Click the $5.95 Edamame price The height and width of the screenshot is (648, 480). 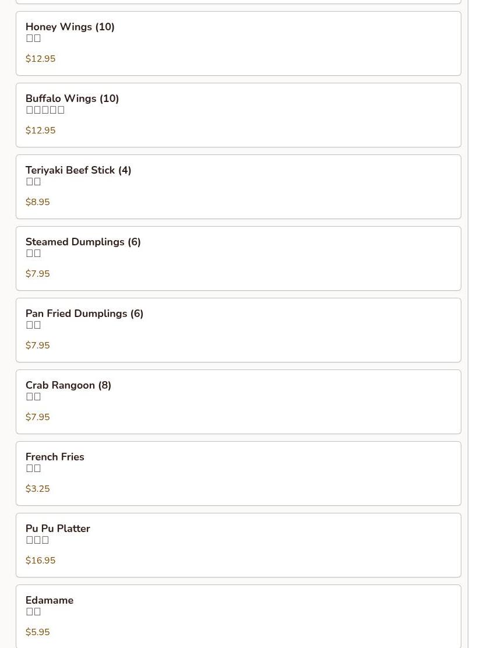[38, 632]
